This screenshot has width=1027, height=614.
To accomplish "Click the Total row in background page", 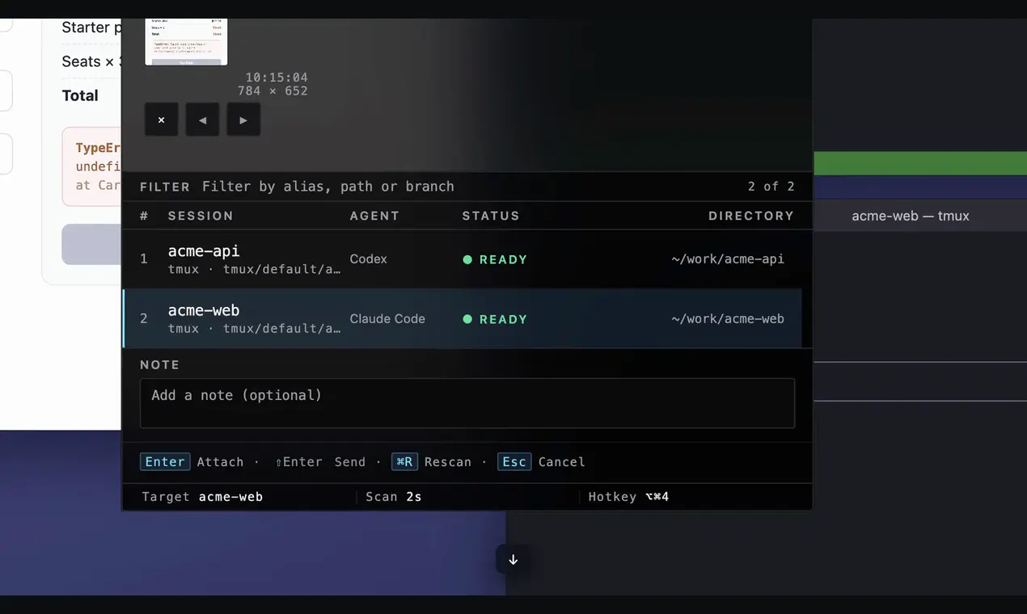I will click(80, 95).
